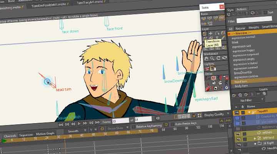Viewport: 277px width, 154px height.
Task: Open the Sequencer timeline tab
Action: point(26,135)
